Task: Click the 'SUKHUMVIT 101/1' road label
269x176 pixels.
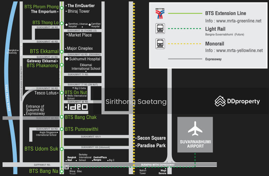Action: [x=91, y=137]
